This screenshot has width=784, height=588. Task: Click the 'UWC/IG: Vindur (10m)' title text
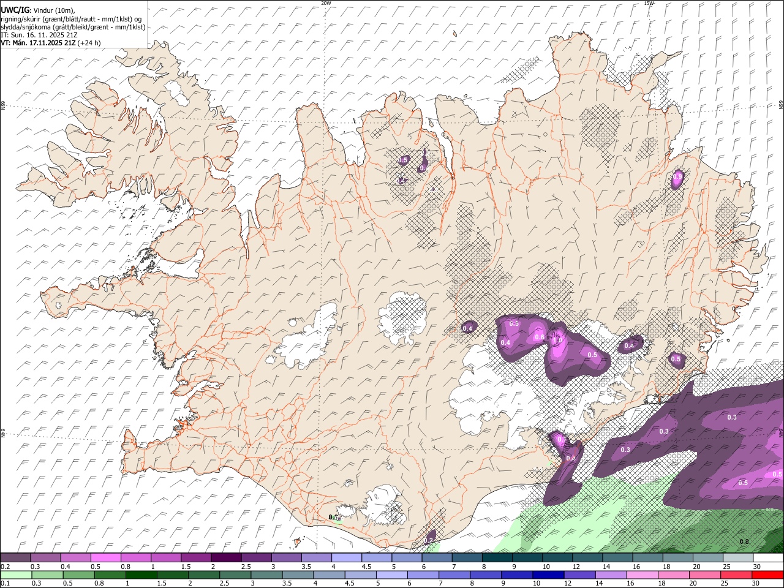tap(38, 10)
